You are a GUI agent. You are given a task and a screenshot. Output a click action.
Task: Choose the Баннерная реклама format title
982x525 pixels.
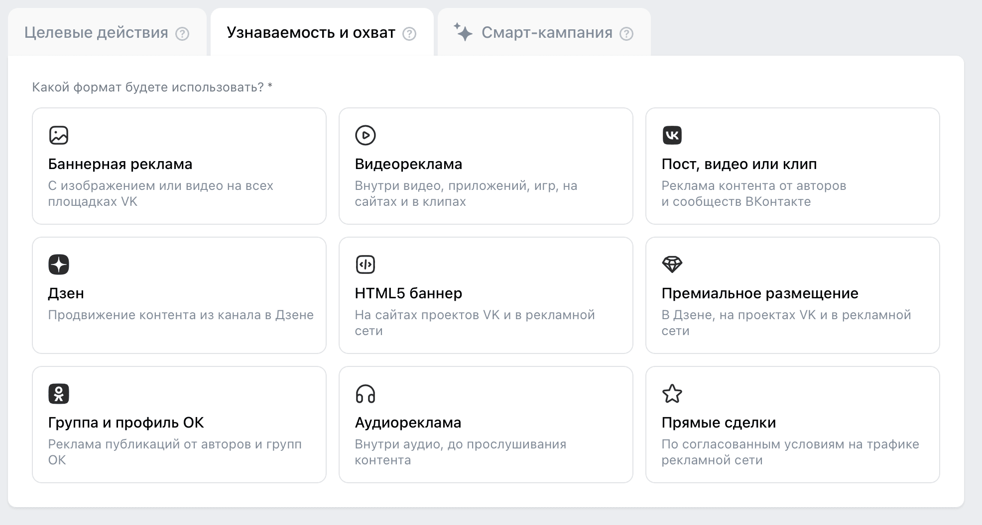[120, 164]
